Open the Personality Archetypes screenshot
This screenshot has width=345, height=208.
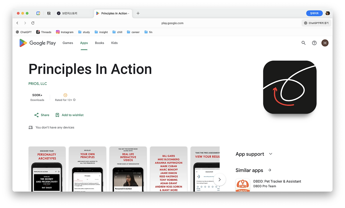pos(47,169)
